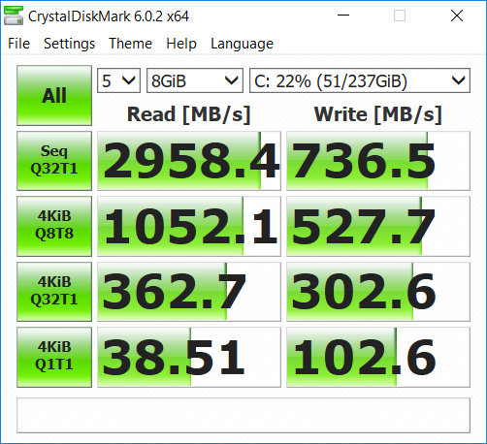Open the test size dropdown showing 8GiB
487x444 pixels.
(195, 80)
